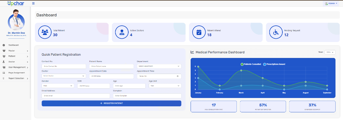Expand the Report Selection chevron
The image size is (343, 120).
click(x=27, y=78)
